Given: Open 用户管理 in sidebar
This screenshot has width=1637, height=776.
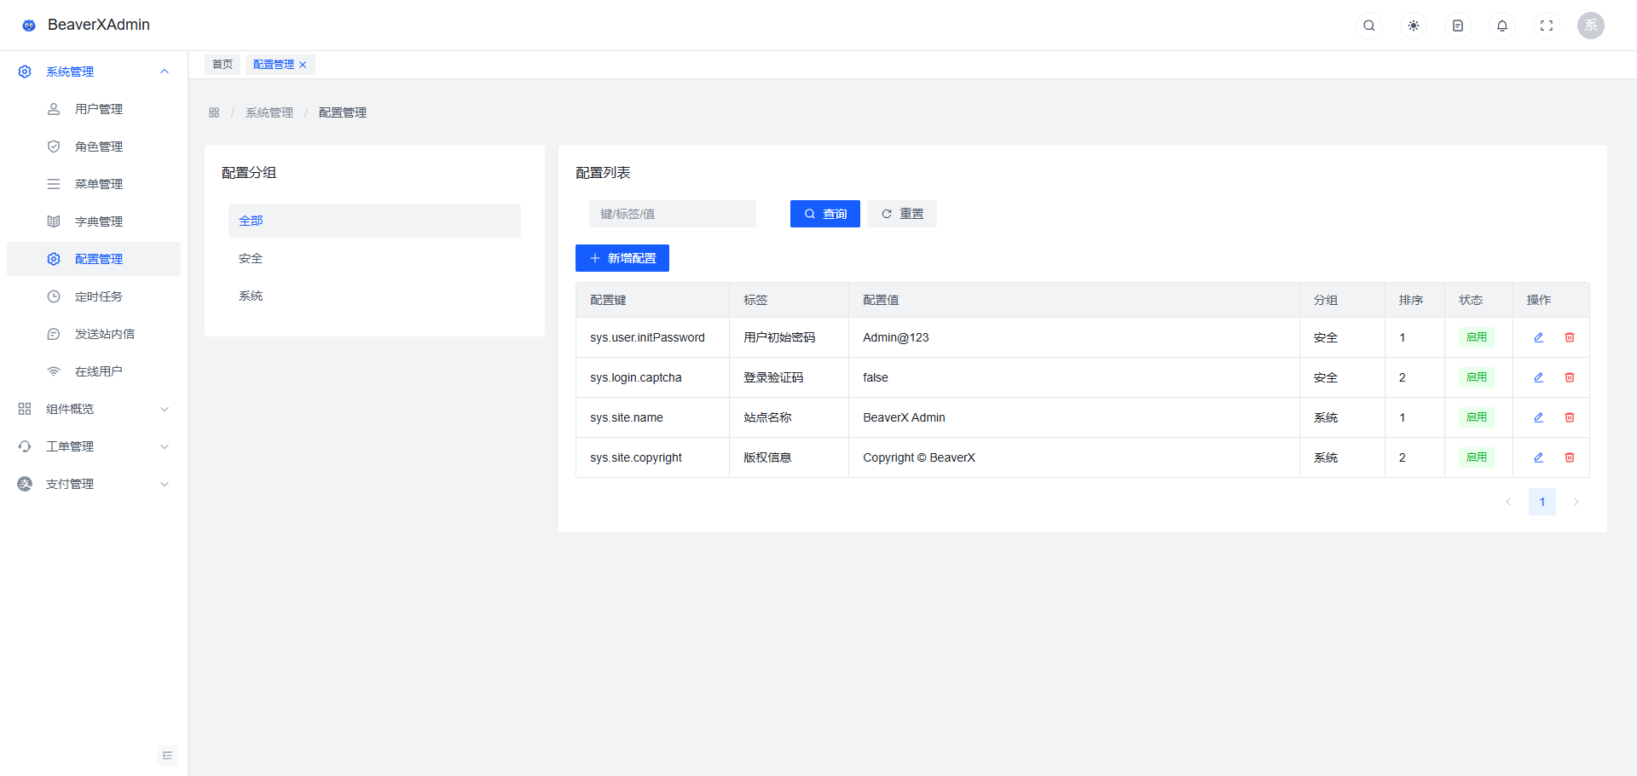Looking at the screenshot, I should click(94, 109).
